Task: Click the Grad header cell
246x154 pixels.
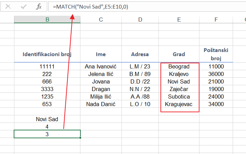Action: [x=179, y=54]
